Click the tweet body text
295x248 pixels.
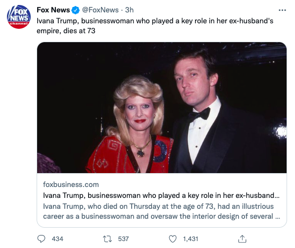pyautogui.click(x=155, y=26)
